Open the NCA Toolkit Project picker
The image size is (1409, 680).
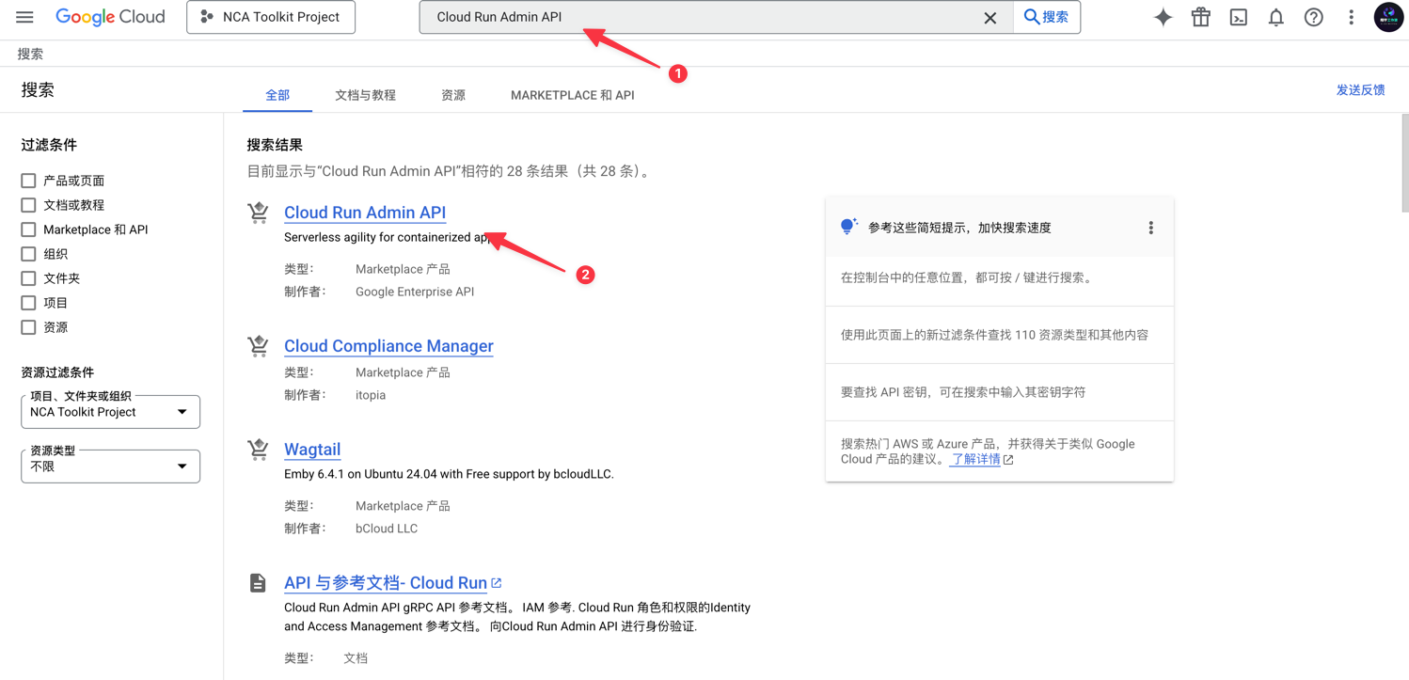click(x=271, y=17)
